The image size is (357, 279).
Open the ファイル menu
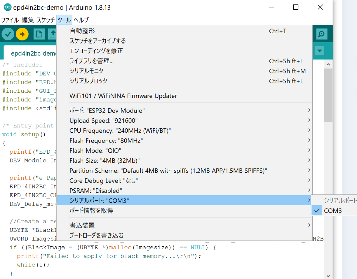click(x=10, y=20)
